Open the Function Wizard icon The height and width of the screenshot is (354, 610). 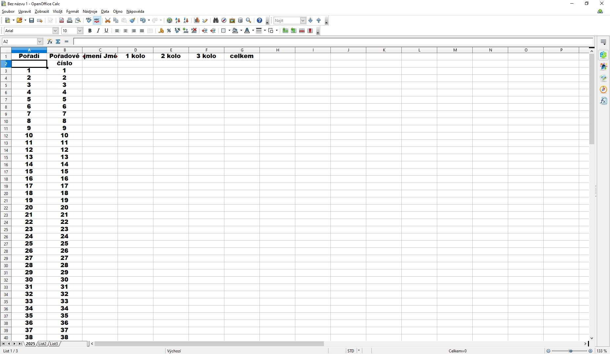[50, 41]
